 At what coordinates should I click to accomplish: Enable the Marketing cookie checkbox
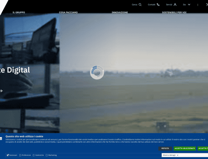[47, 155]
